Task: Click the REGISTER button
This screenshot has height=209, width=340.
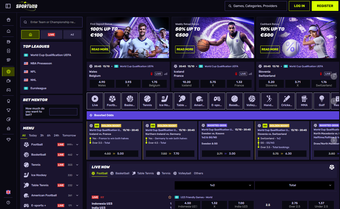Action: point(325,6)
